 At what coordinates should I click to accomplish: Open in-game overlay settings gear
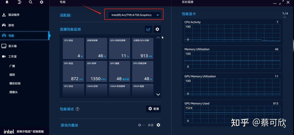click(158, 125)
